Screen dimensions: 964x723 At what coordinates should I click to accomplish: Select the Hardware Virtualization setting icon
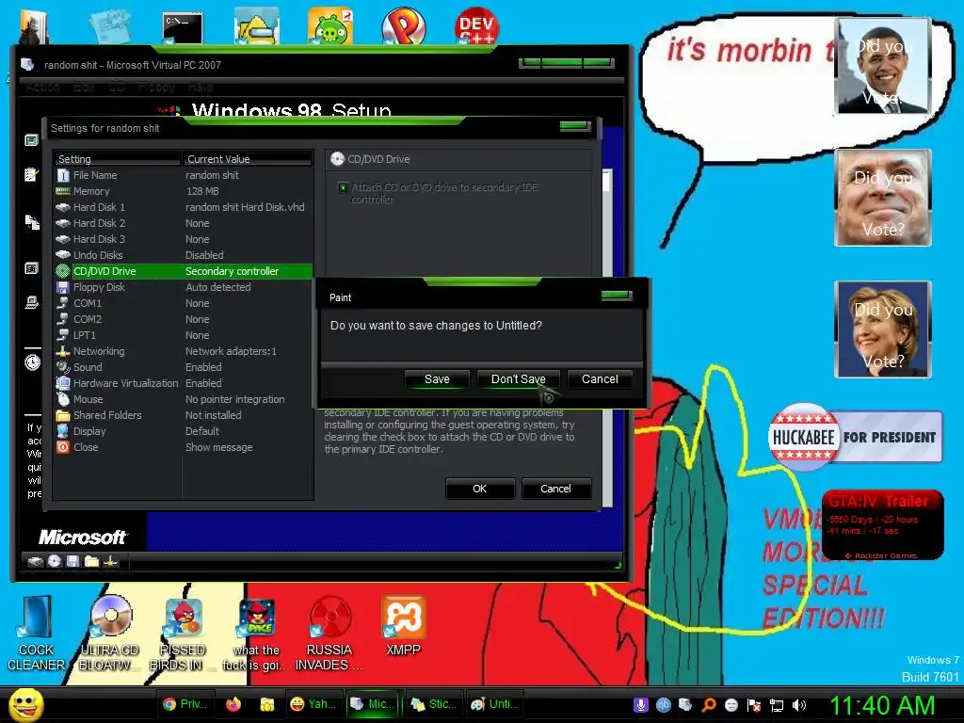pos(63,383)
